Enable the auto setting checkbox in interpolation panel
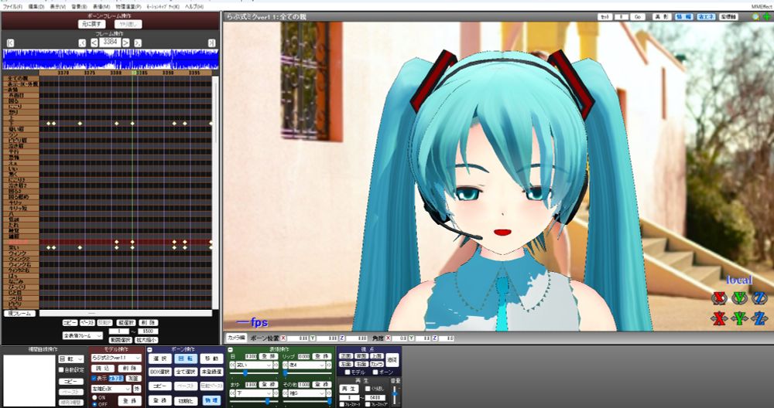Screen dimensions: 774x408 pos(61,369)
